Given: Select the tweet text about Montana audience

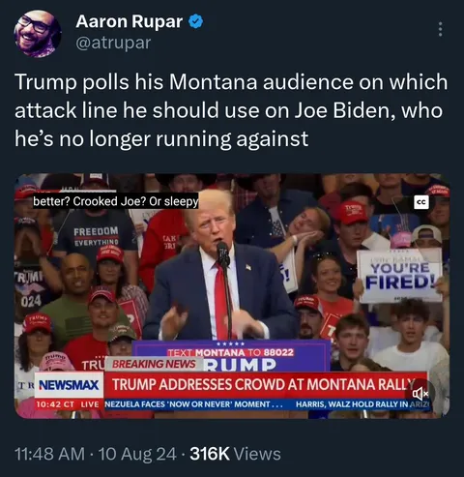Looking at the screenshot, I should click(x=231, y=110).
